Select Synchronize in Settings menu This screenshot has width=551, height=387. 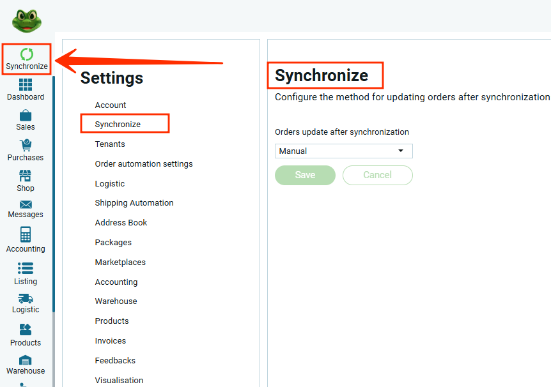click(118, 125)
